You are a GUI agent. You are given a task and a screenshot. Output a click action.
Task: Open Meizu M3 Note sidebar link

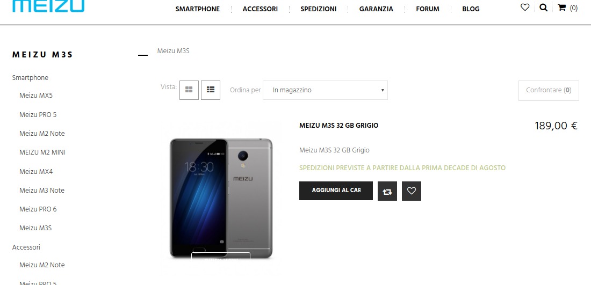[42, 190]
